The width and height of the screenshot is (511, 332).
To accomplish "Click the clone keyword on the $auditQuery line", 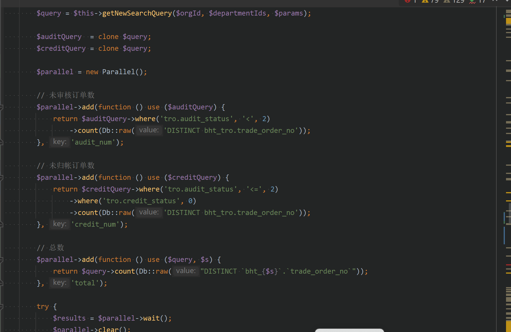I will (x=108, y=36).
